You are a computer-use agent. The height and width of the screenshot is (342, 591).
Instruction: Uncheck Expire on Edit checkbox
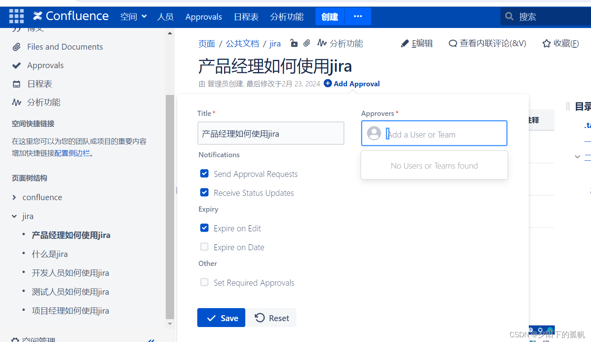(x=204, y=228)
